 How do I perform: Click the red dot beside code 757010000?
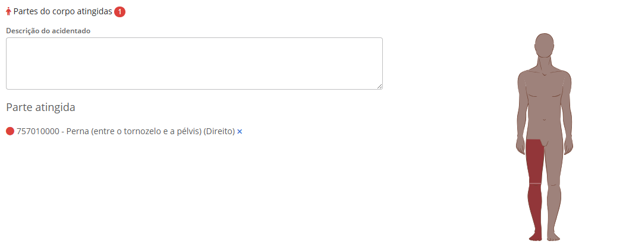coord(10,131)
